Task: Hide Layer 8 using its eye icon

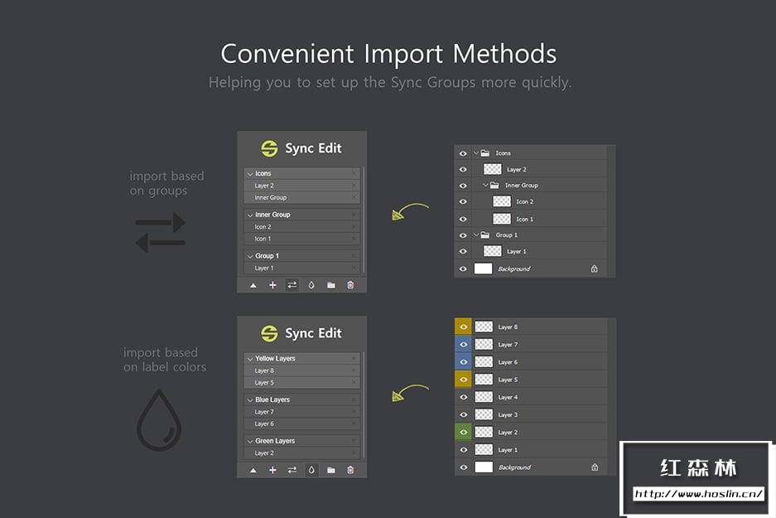Action: pyautogui.click(x=464, y=327)
